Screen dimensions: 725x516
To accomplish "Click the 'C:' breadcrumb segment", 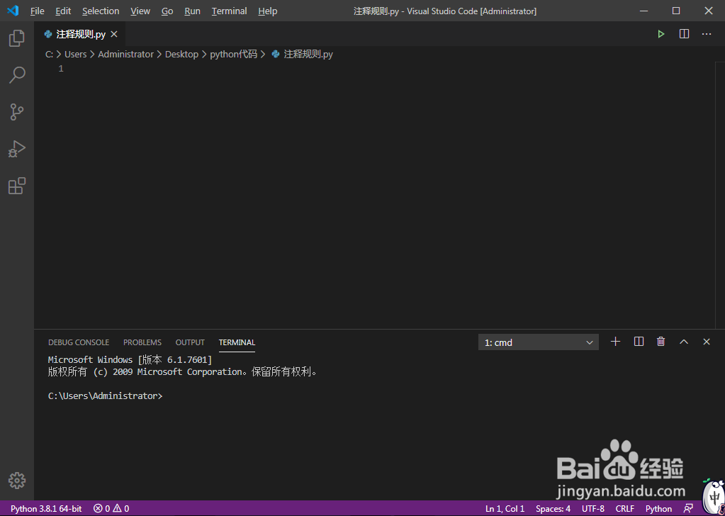I will click(49, 54).
